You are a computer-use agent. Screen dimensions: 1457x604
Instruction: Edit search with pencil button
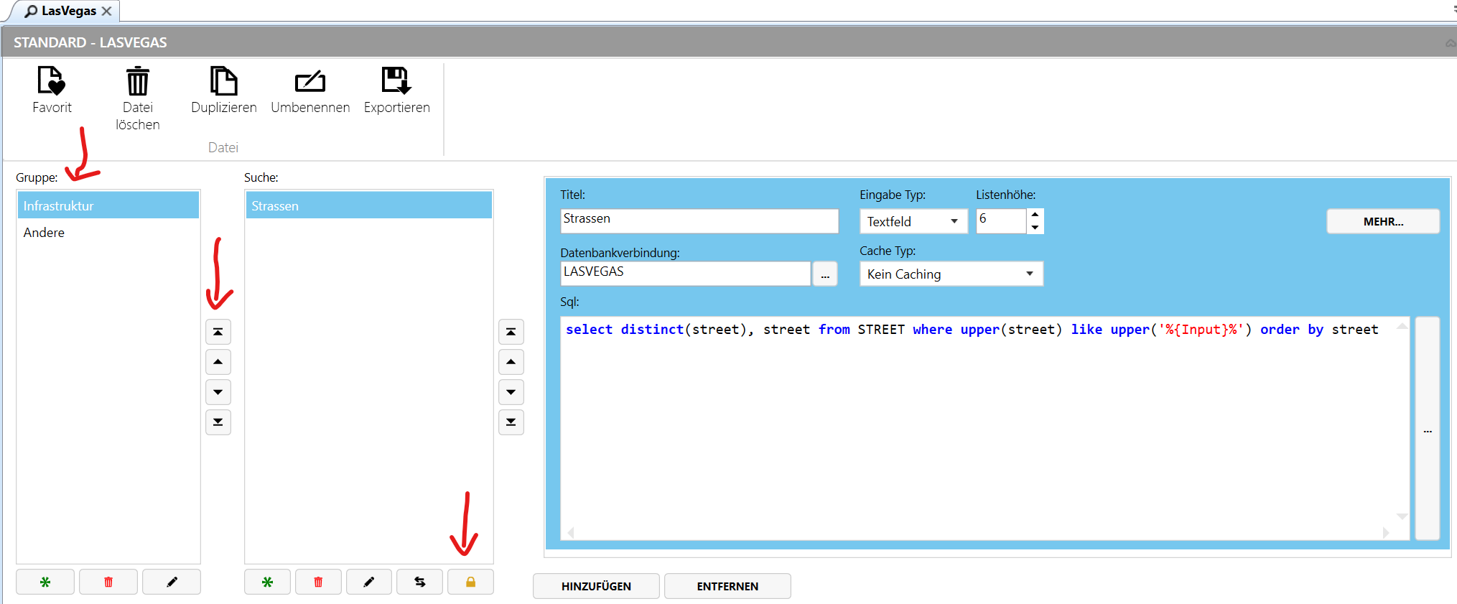pyautogui.click(x=369, y=582)
